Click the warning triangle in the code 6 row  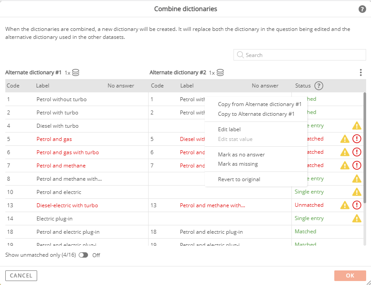click(x=345, y=152)
